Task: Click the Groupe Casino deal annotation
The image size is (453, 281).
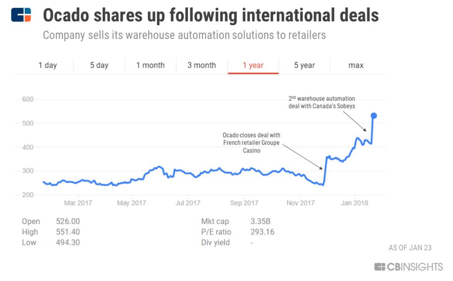Action: 252,142
